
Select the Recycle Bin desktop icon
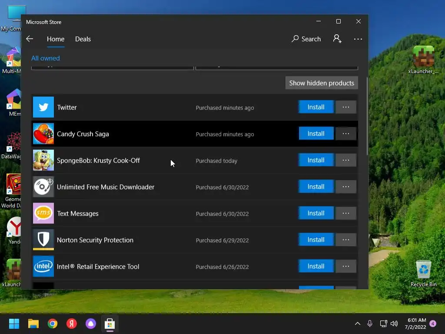pos(423,274)
